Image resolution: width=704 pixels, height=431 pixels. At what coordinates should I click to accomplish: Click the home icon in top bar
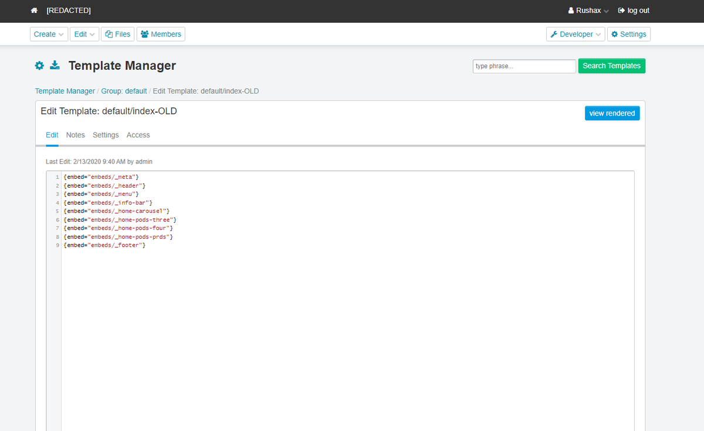(x=35, y=11)
